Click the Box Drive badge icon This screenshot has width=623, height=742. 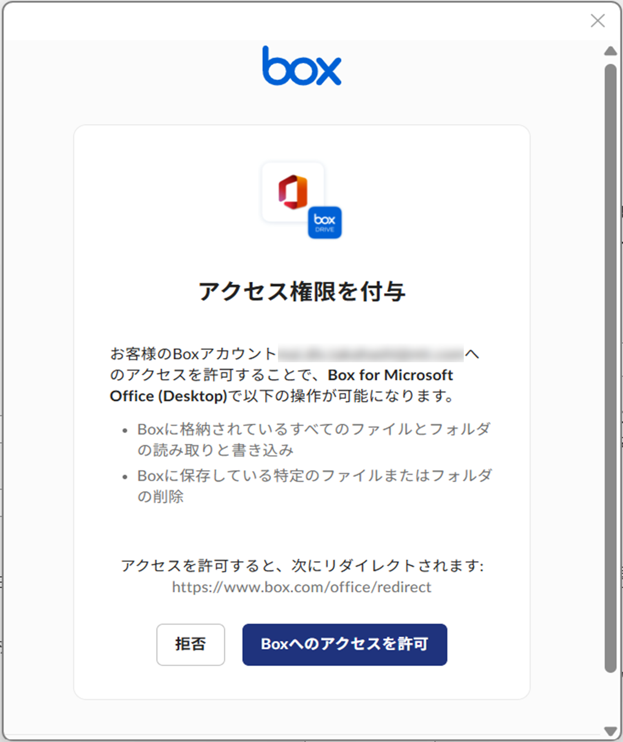325,223
